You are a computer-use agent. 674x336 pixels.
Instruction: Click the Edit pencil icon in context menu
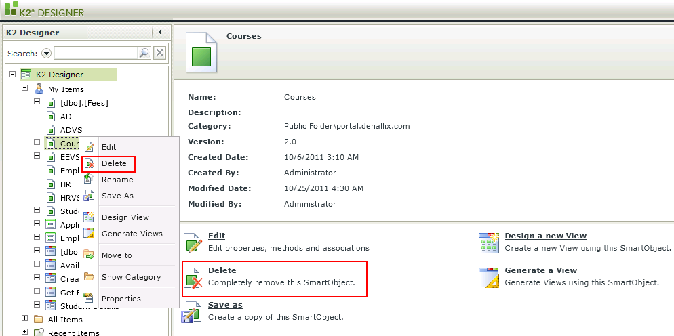89,147
